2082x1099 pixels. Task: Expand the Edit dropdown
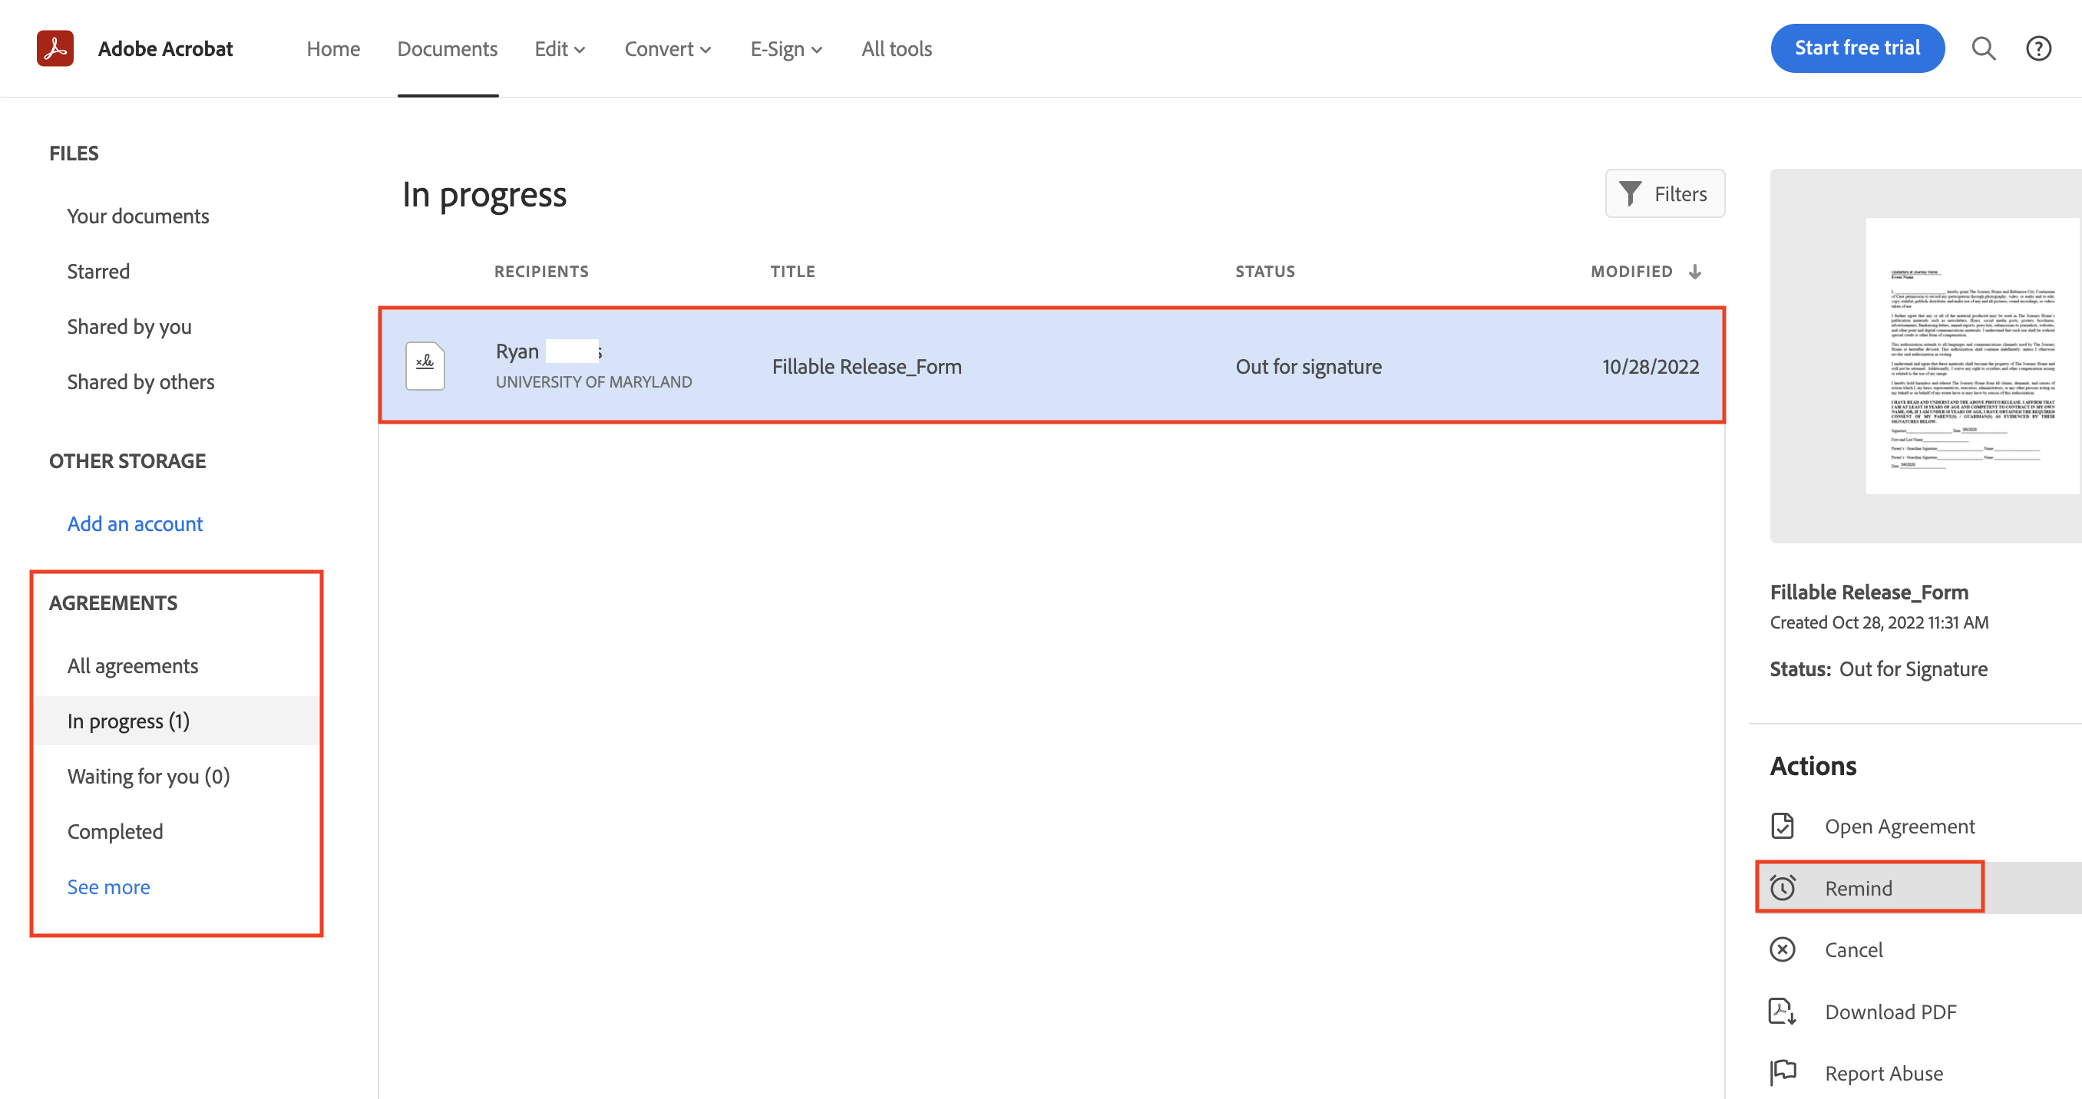560,48
